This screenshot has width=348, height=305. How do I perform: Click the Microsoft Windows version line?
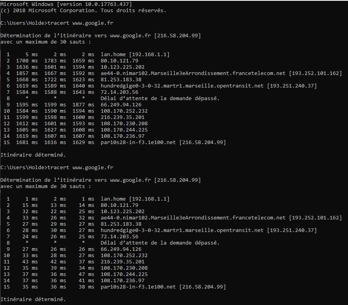tap(66, 4)
